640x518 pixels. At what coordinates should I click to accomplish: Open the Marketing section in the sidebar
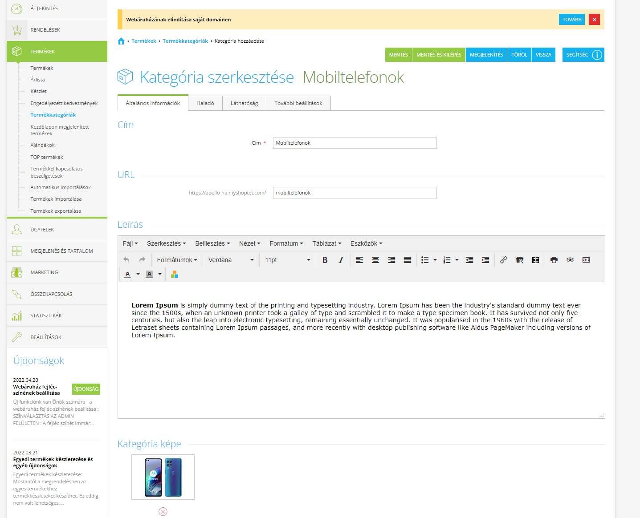57,272
